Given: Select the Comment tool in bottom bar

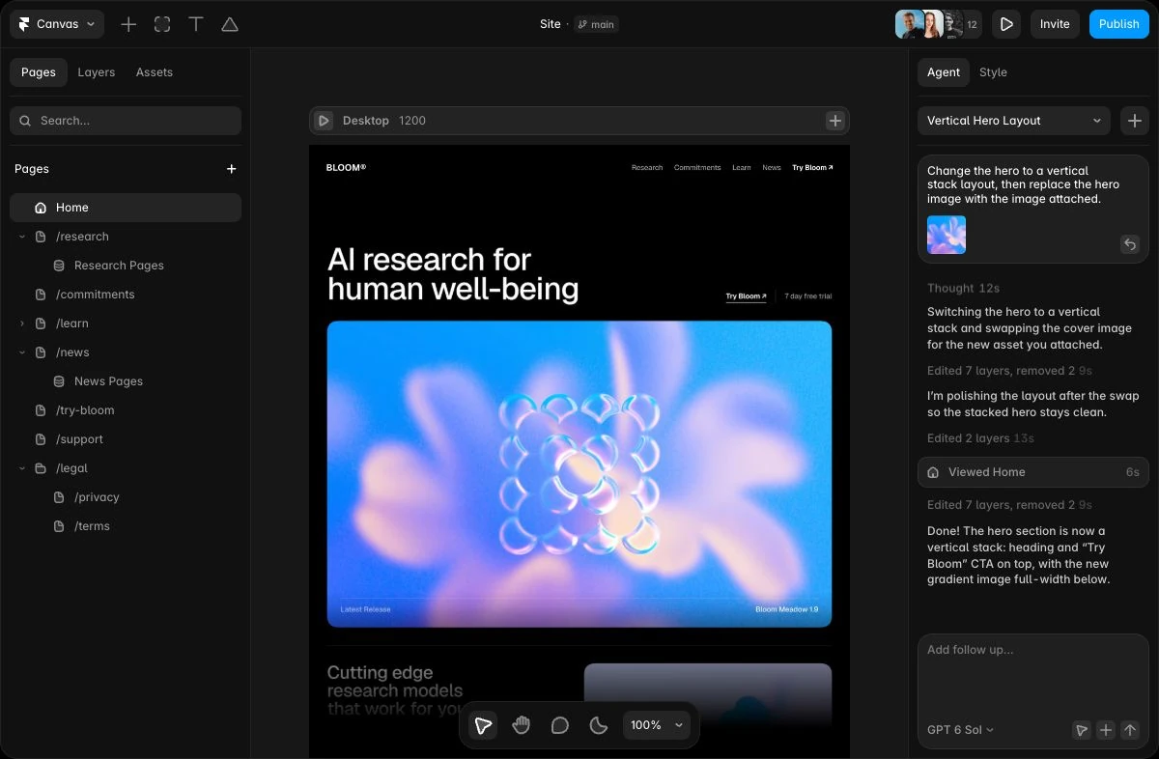Looking at the screenshot, I should (560, 725).
